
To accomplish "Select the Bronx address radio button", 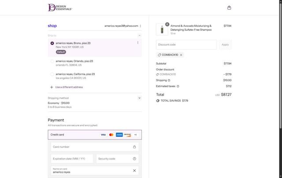I will click(52, 43).
